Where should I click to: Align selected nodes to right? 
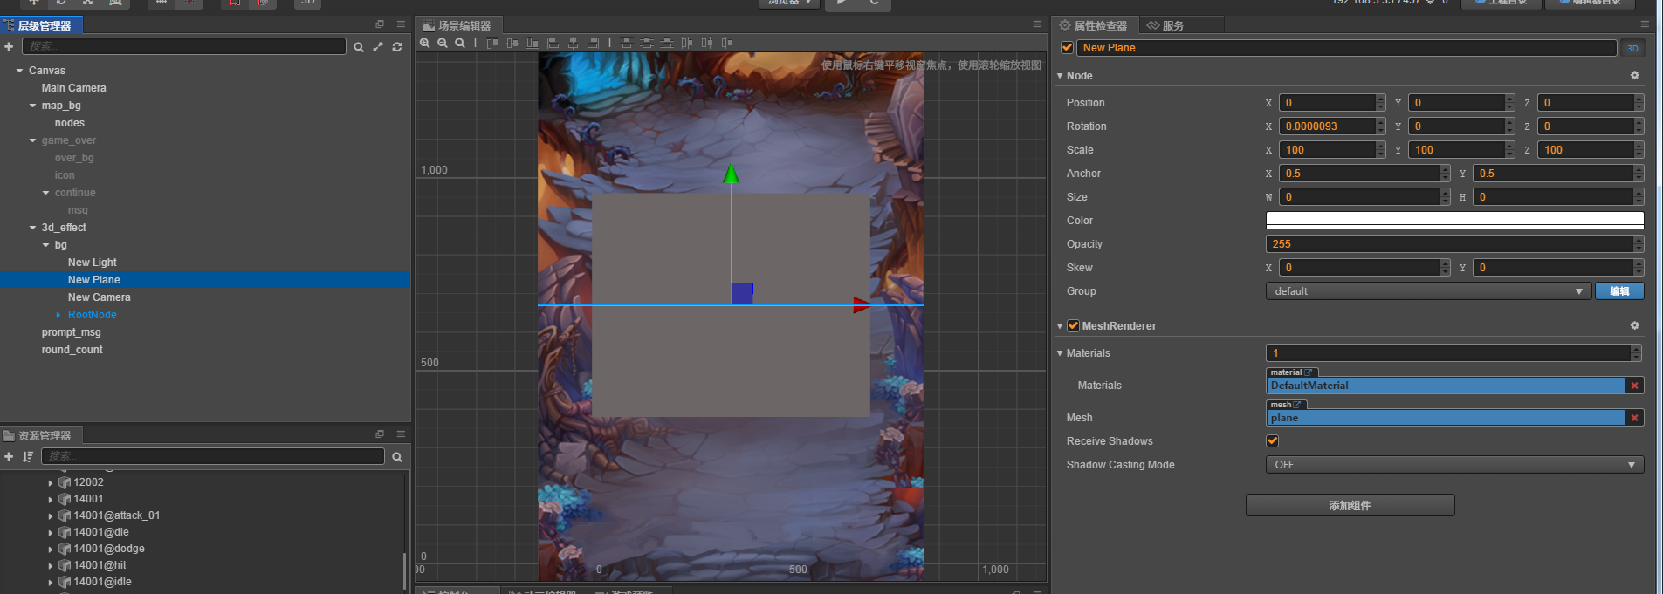(x=593, y=43)
